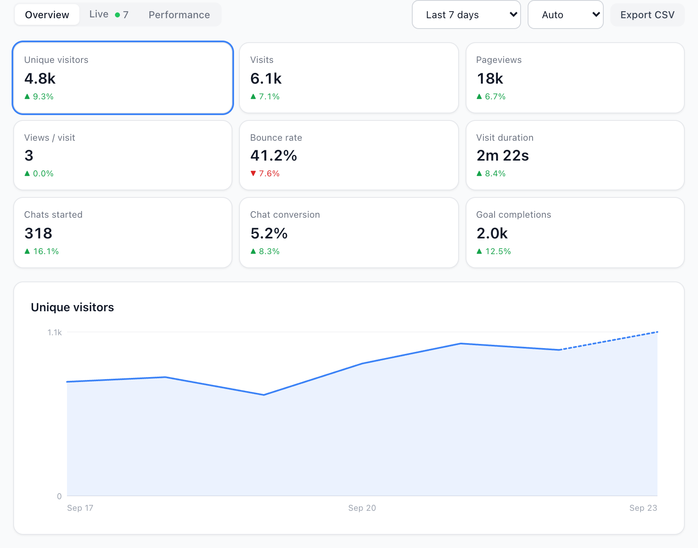Screen dimensions: 698x548
Task: Open the Live tab
Action: pyautogui.click(x=109, y=15)
